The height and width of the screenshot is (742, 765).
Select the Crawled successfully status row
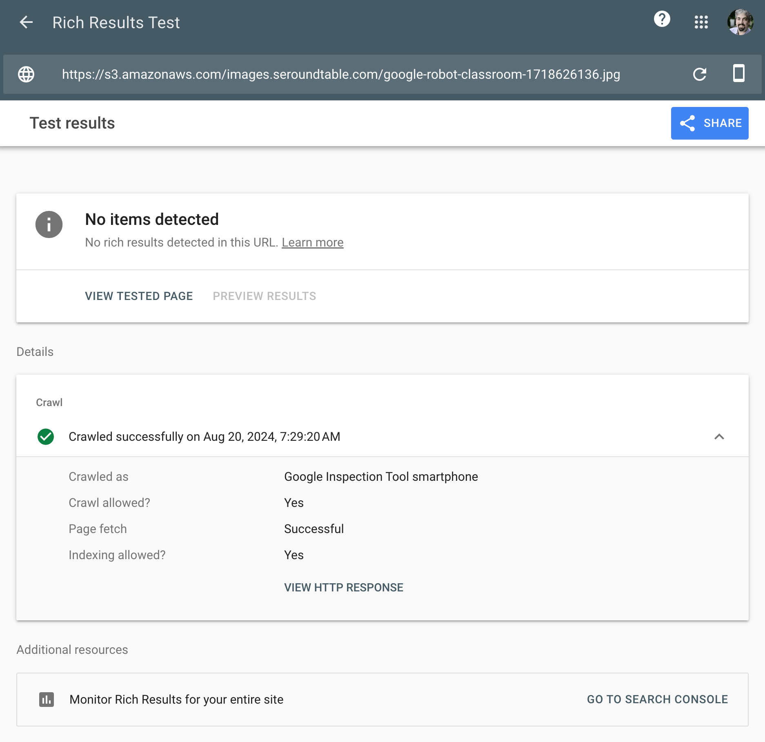pyautogui.click(x=205, y=436)
